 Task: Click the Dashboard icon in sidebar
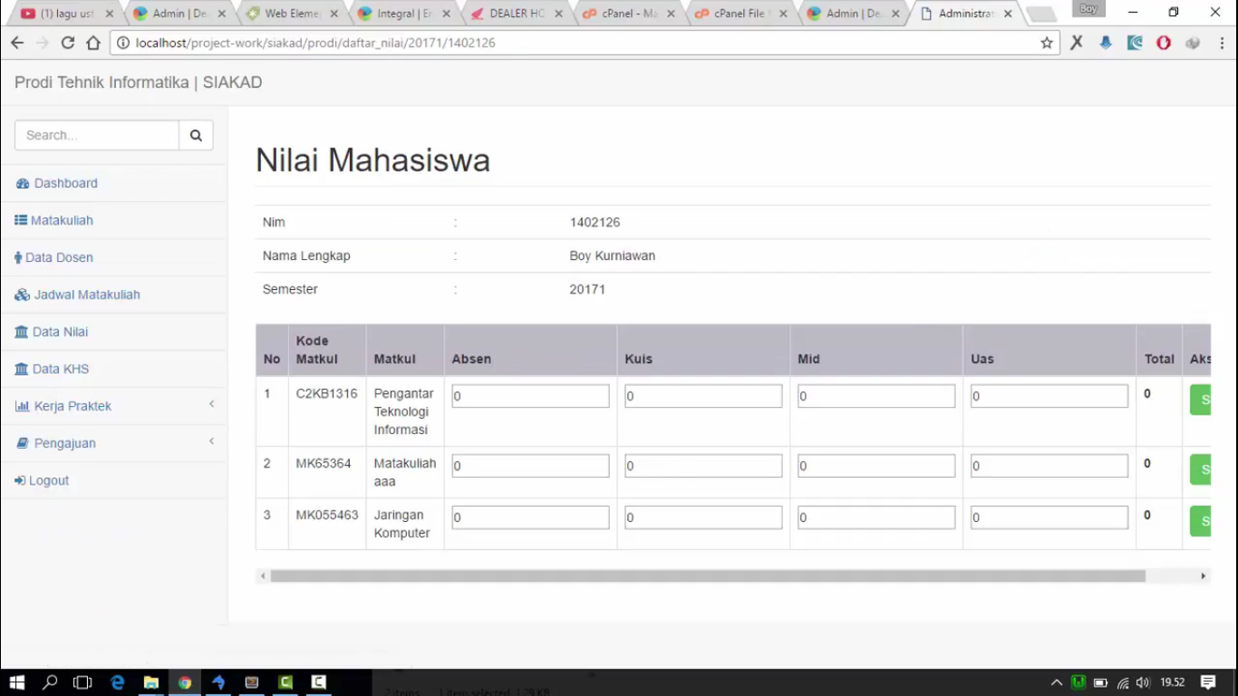[x=23, y=184]
